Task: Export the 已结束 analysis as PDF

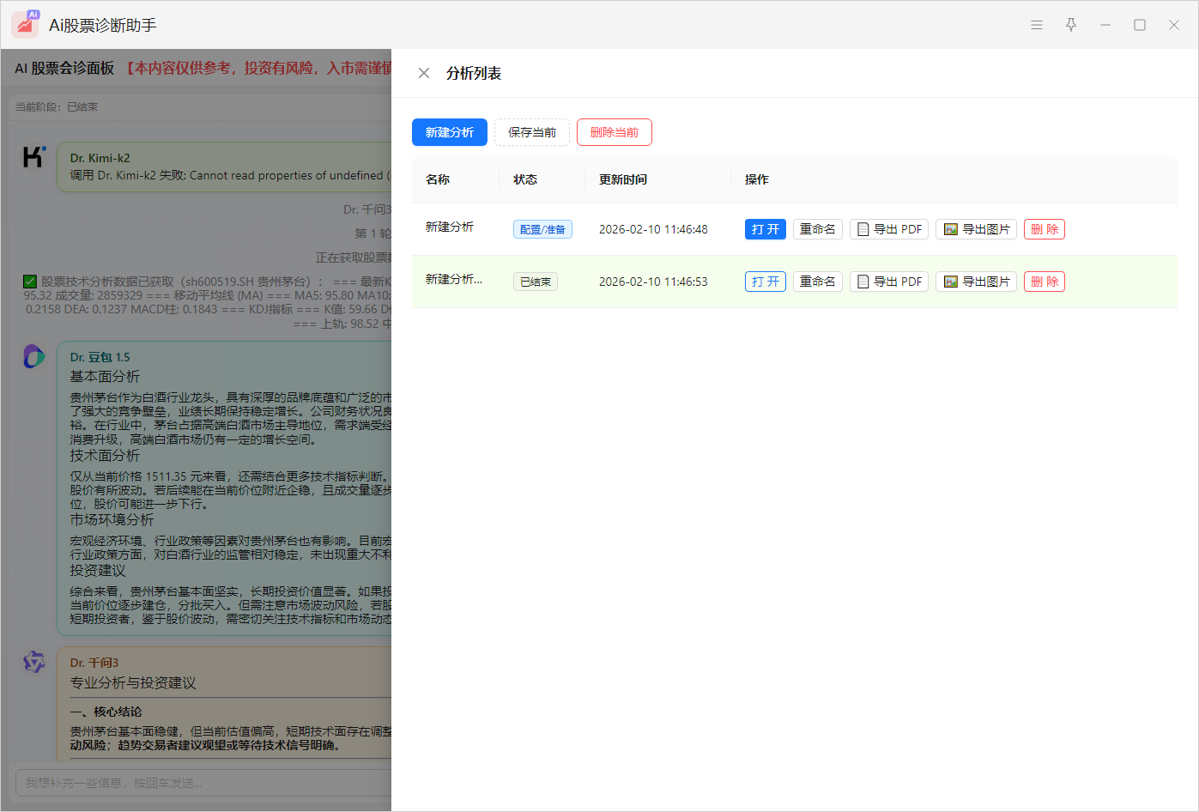Action: point(888,282)
